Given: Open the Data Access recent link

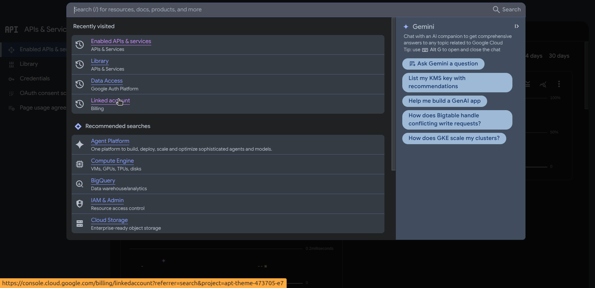Looking at the screenshot, I should coord(107,81).
